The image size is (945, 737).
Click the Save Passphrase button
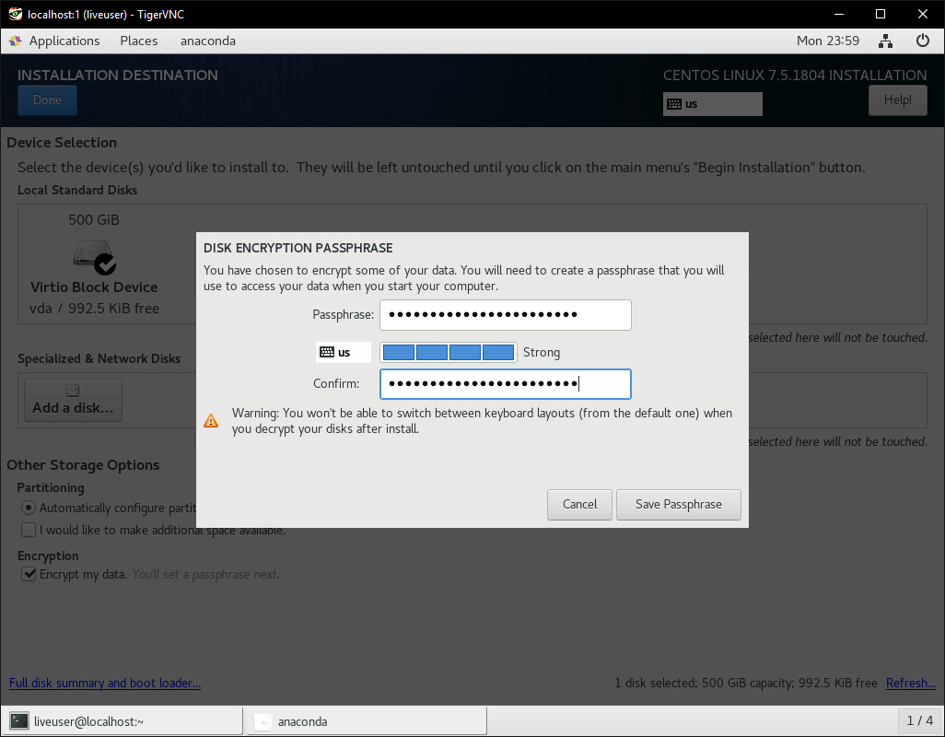pos(678,504)
